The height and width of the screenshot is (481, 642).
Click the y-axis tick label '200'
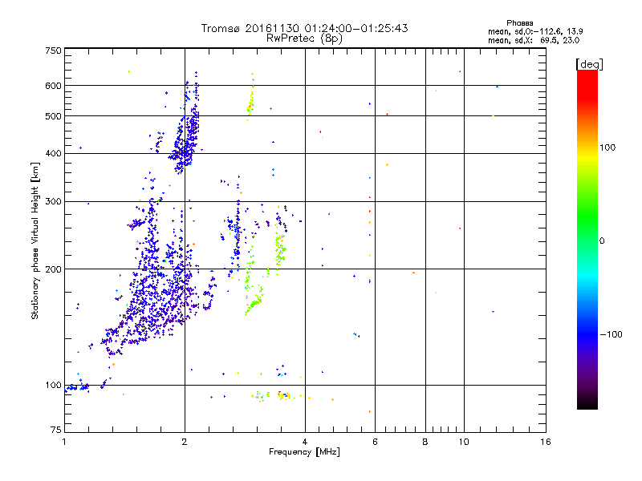[x=53, y=269]
